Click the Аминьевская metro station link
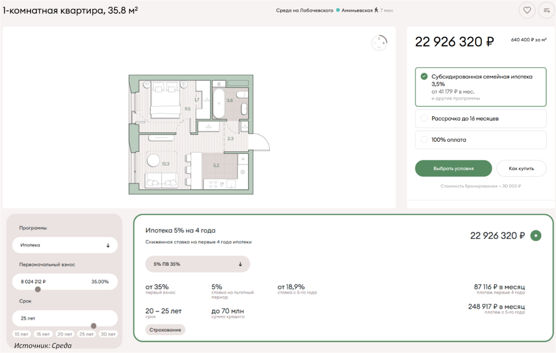Screen dimensions: 556x353 click(357, 10)
